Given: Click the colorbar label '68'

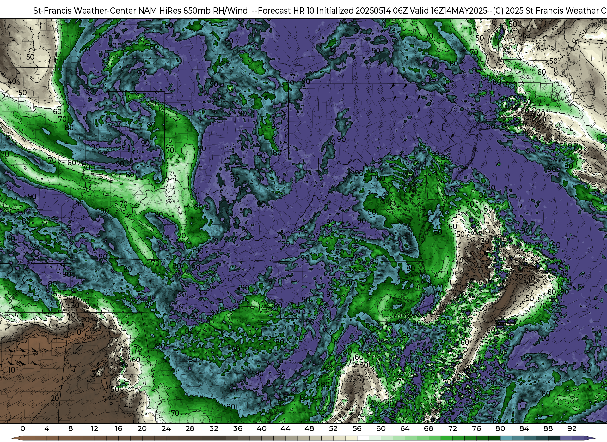Looking at the screenshot, I should [x=429, y=428].
